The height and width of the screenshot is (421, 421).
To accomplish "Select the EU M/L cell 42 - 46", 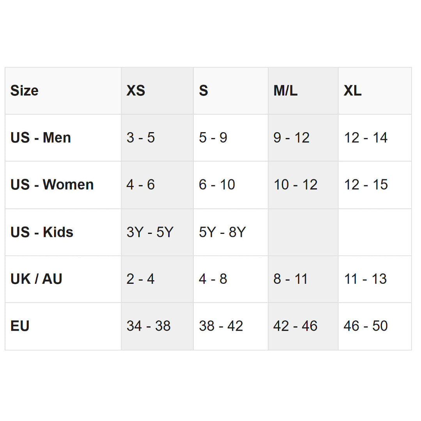I will (x=295, y=326).
